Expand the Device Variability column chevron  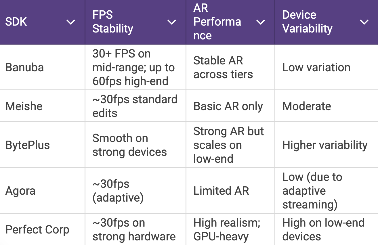364,22
